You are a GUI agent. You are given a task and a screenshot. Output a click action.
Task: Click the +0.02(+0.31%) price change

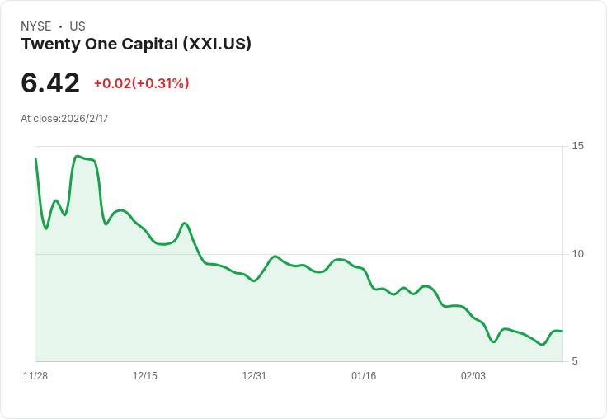point(141,83)
